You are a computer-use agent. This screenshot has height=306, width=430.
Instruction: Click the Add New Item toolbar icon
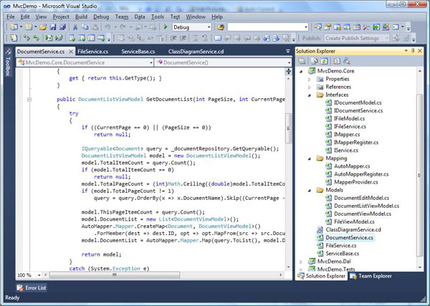click(29, 27)
